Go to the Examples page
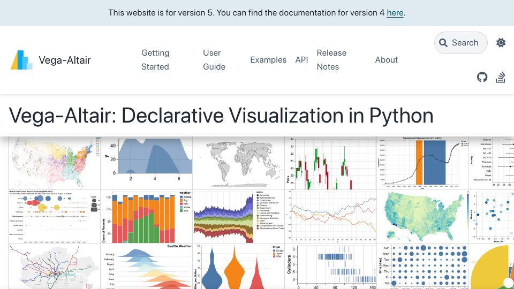 coord(268,59)
